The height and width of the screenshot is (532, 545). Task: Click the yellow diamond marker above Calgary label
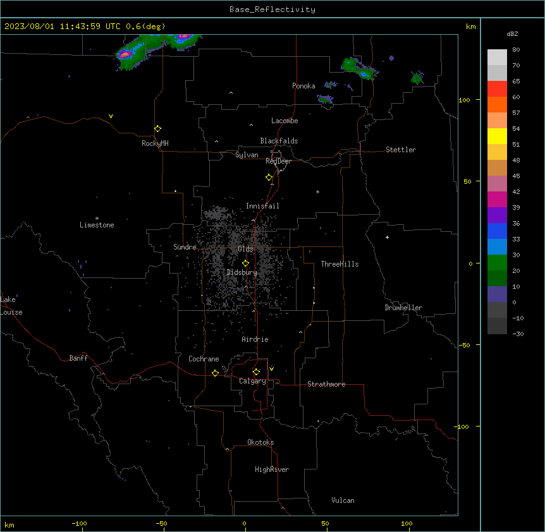(256, 372)
